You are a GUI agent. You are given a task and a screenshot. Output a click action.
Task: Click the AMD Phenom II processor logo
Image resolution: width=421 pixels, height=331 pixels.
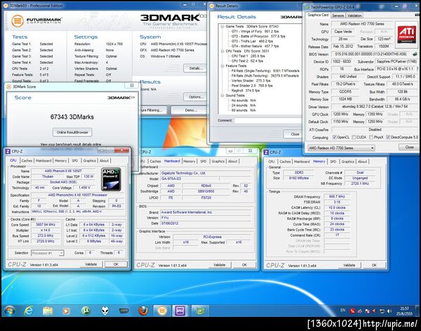[x=111, y=179]
